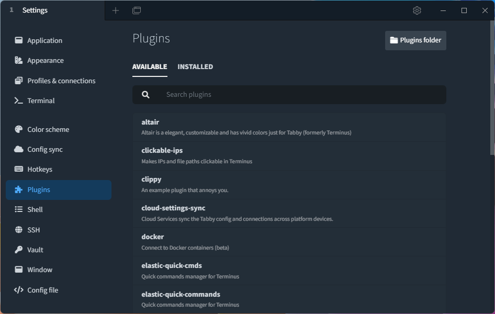The height and width of the screenshot is (314, 495).
Task: Click altair description text about vivid colors
Action: coord(246,132)
